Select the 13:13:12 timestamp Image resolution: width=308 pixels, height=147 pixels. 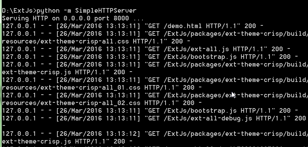click(x=121, y=134)
